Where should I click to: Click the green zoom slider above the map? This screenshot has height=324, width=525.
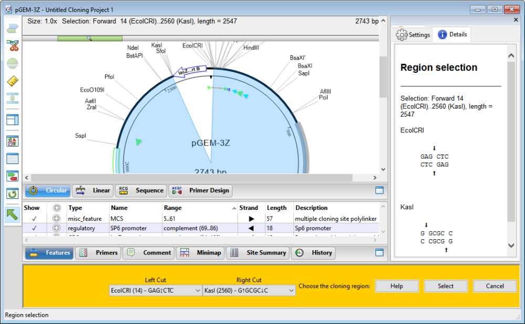[90, 38]
